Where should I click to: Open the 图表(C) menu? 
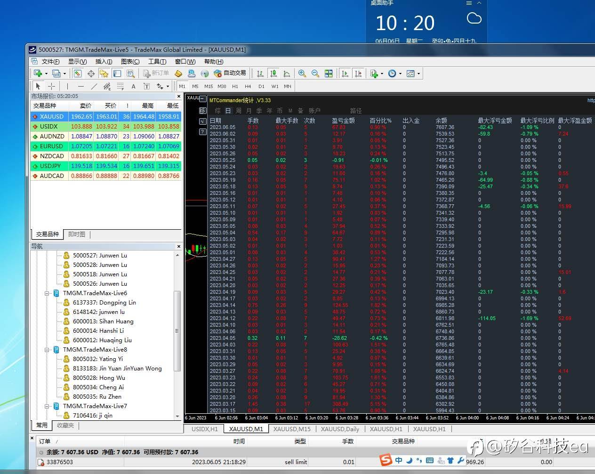pyautogui.click(x=130, y=62)
